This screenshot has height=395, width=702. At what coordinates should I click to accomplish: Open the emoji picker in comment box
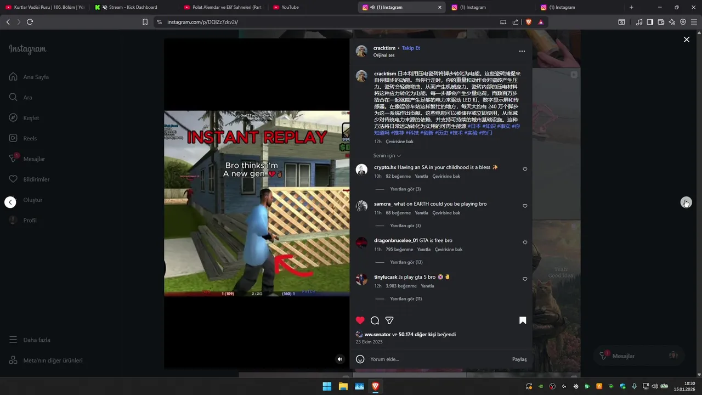click(360, 359)
